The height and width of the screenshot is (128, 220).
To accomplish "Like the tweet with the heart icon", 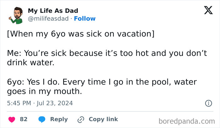I will 12,119.
